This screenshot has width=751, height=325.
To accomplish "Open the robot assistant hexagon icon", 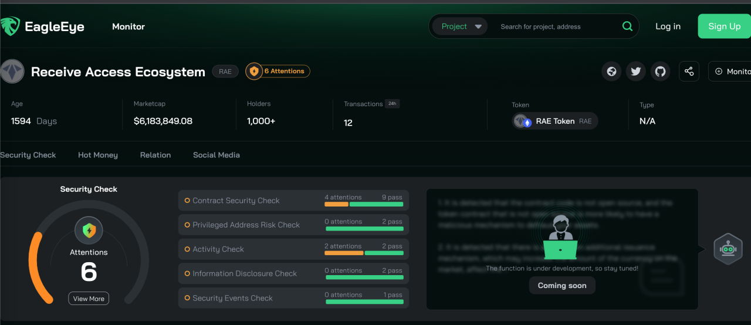I will click(728, 249).
